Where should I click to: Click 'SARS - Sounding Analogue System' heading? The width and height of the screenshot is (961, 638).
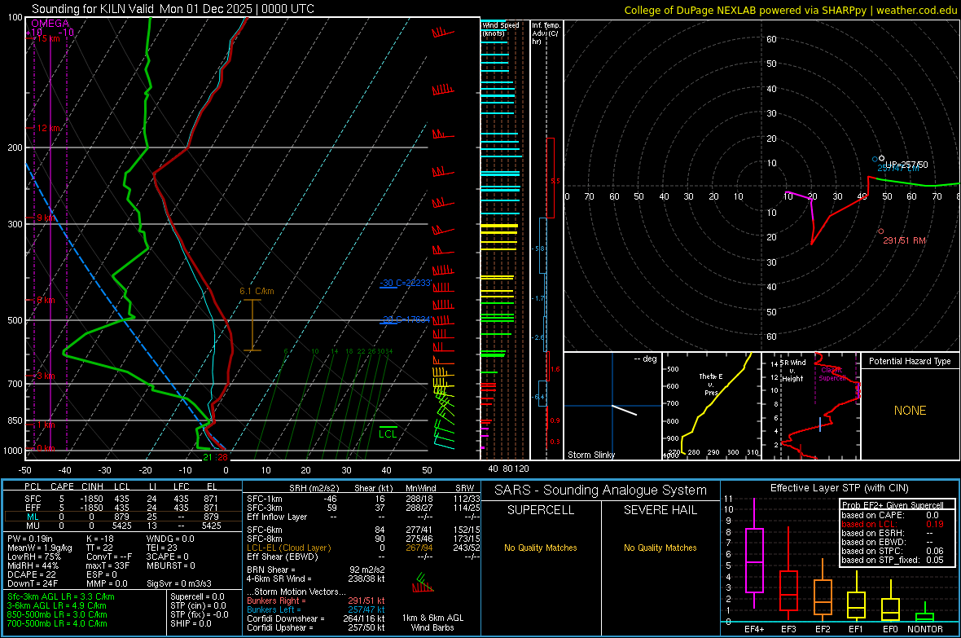coord(600,490)
